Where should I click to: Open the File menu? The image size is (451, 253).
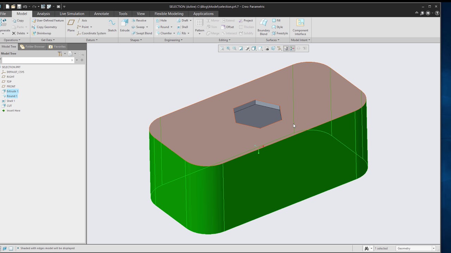coord(3,14)
